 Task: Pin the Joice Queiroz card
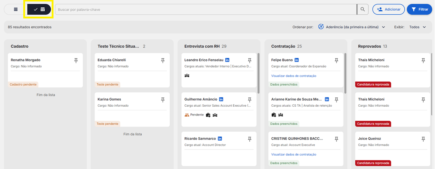[423, 139]
